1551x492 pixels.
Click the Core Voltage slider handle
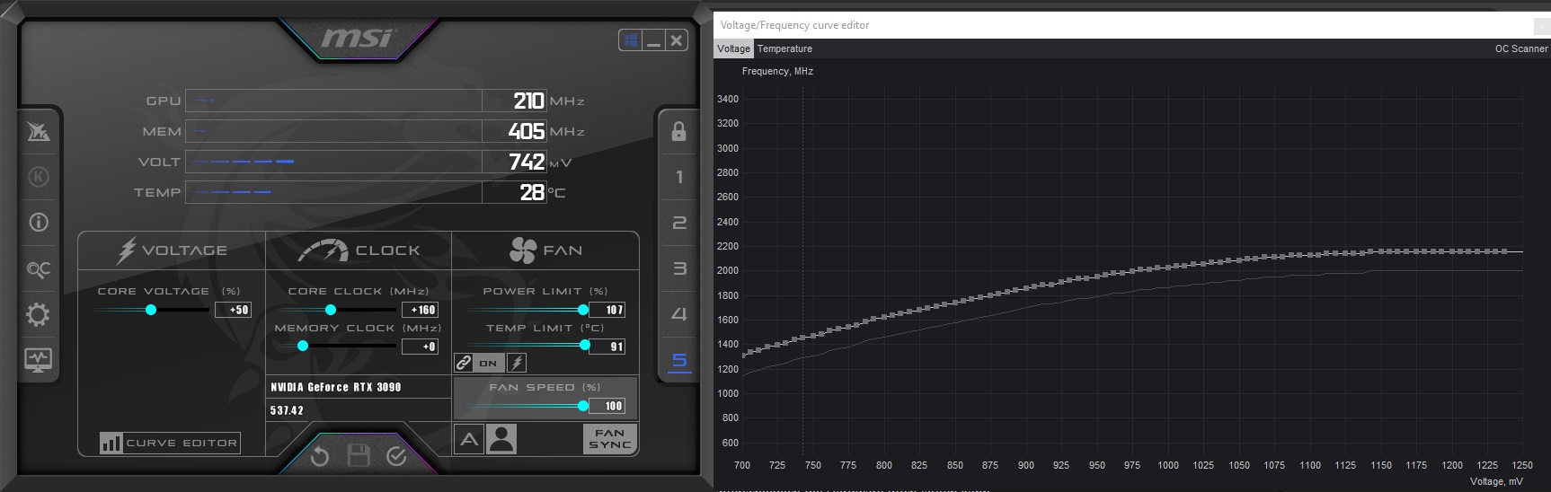coord(151,310)
